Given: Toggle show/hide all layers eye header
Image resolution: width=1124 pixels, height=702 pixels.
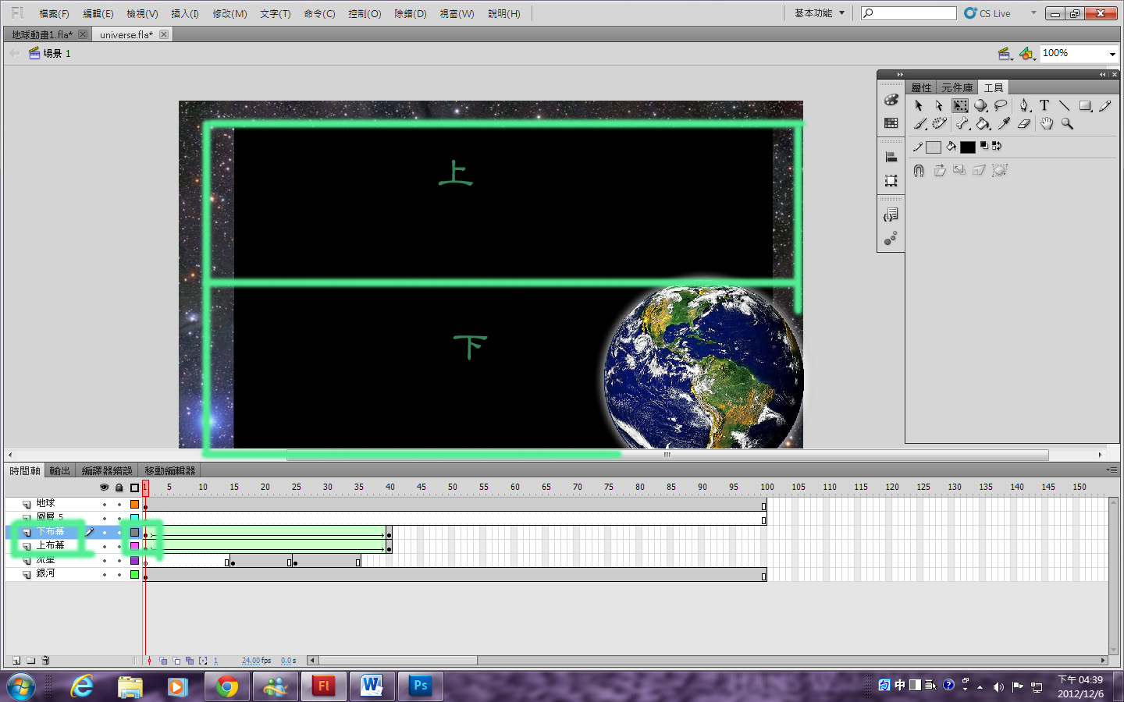Looking at the screenshot, I should point(104,487).
